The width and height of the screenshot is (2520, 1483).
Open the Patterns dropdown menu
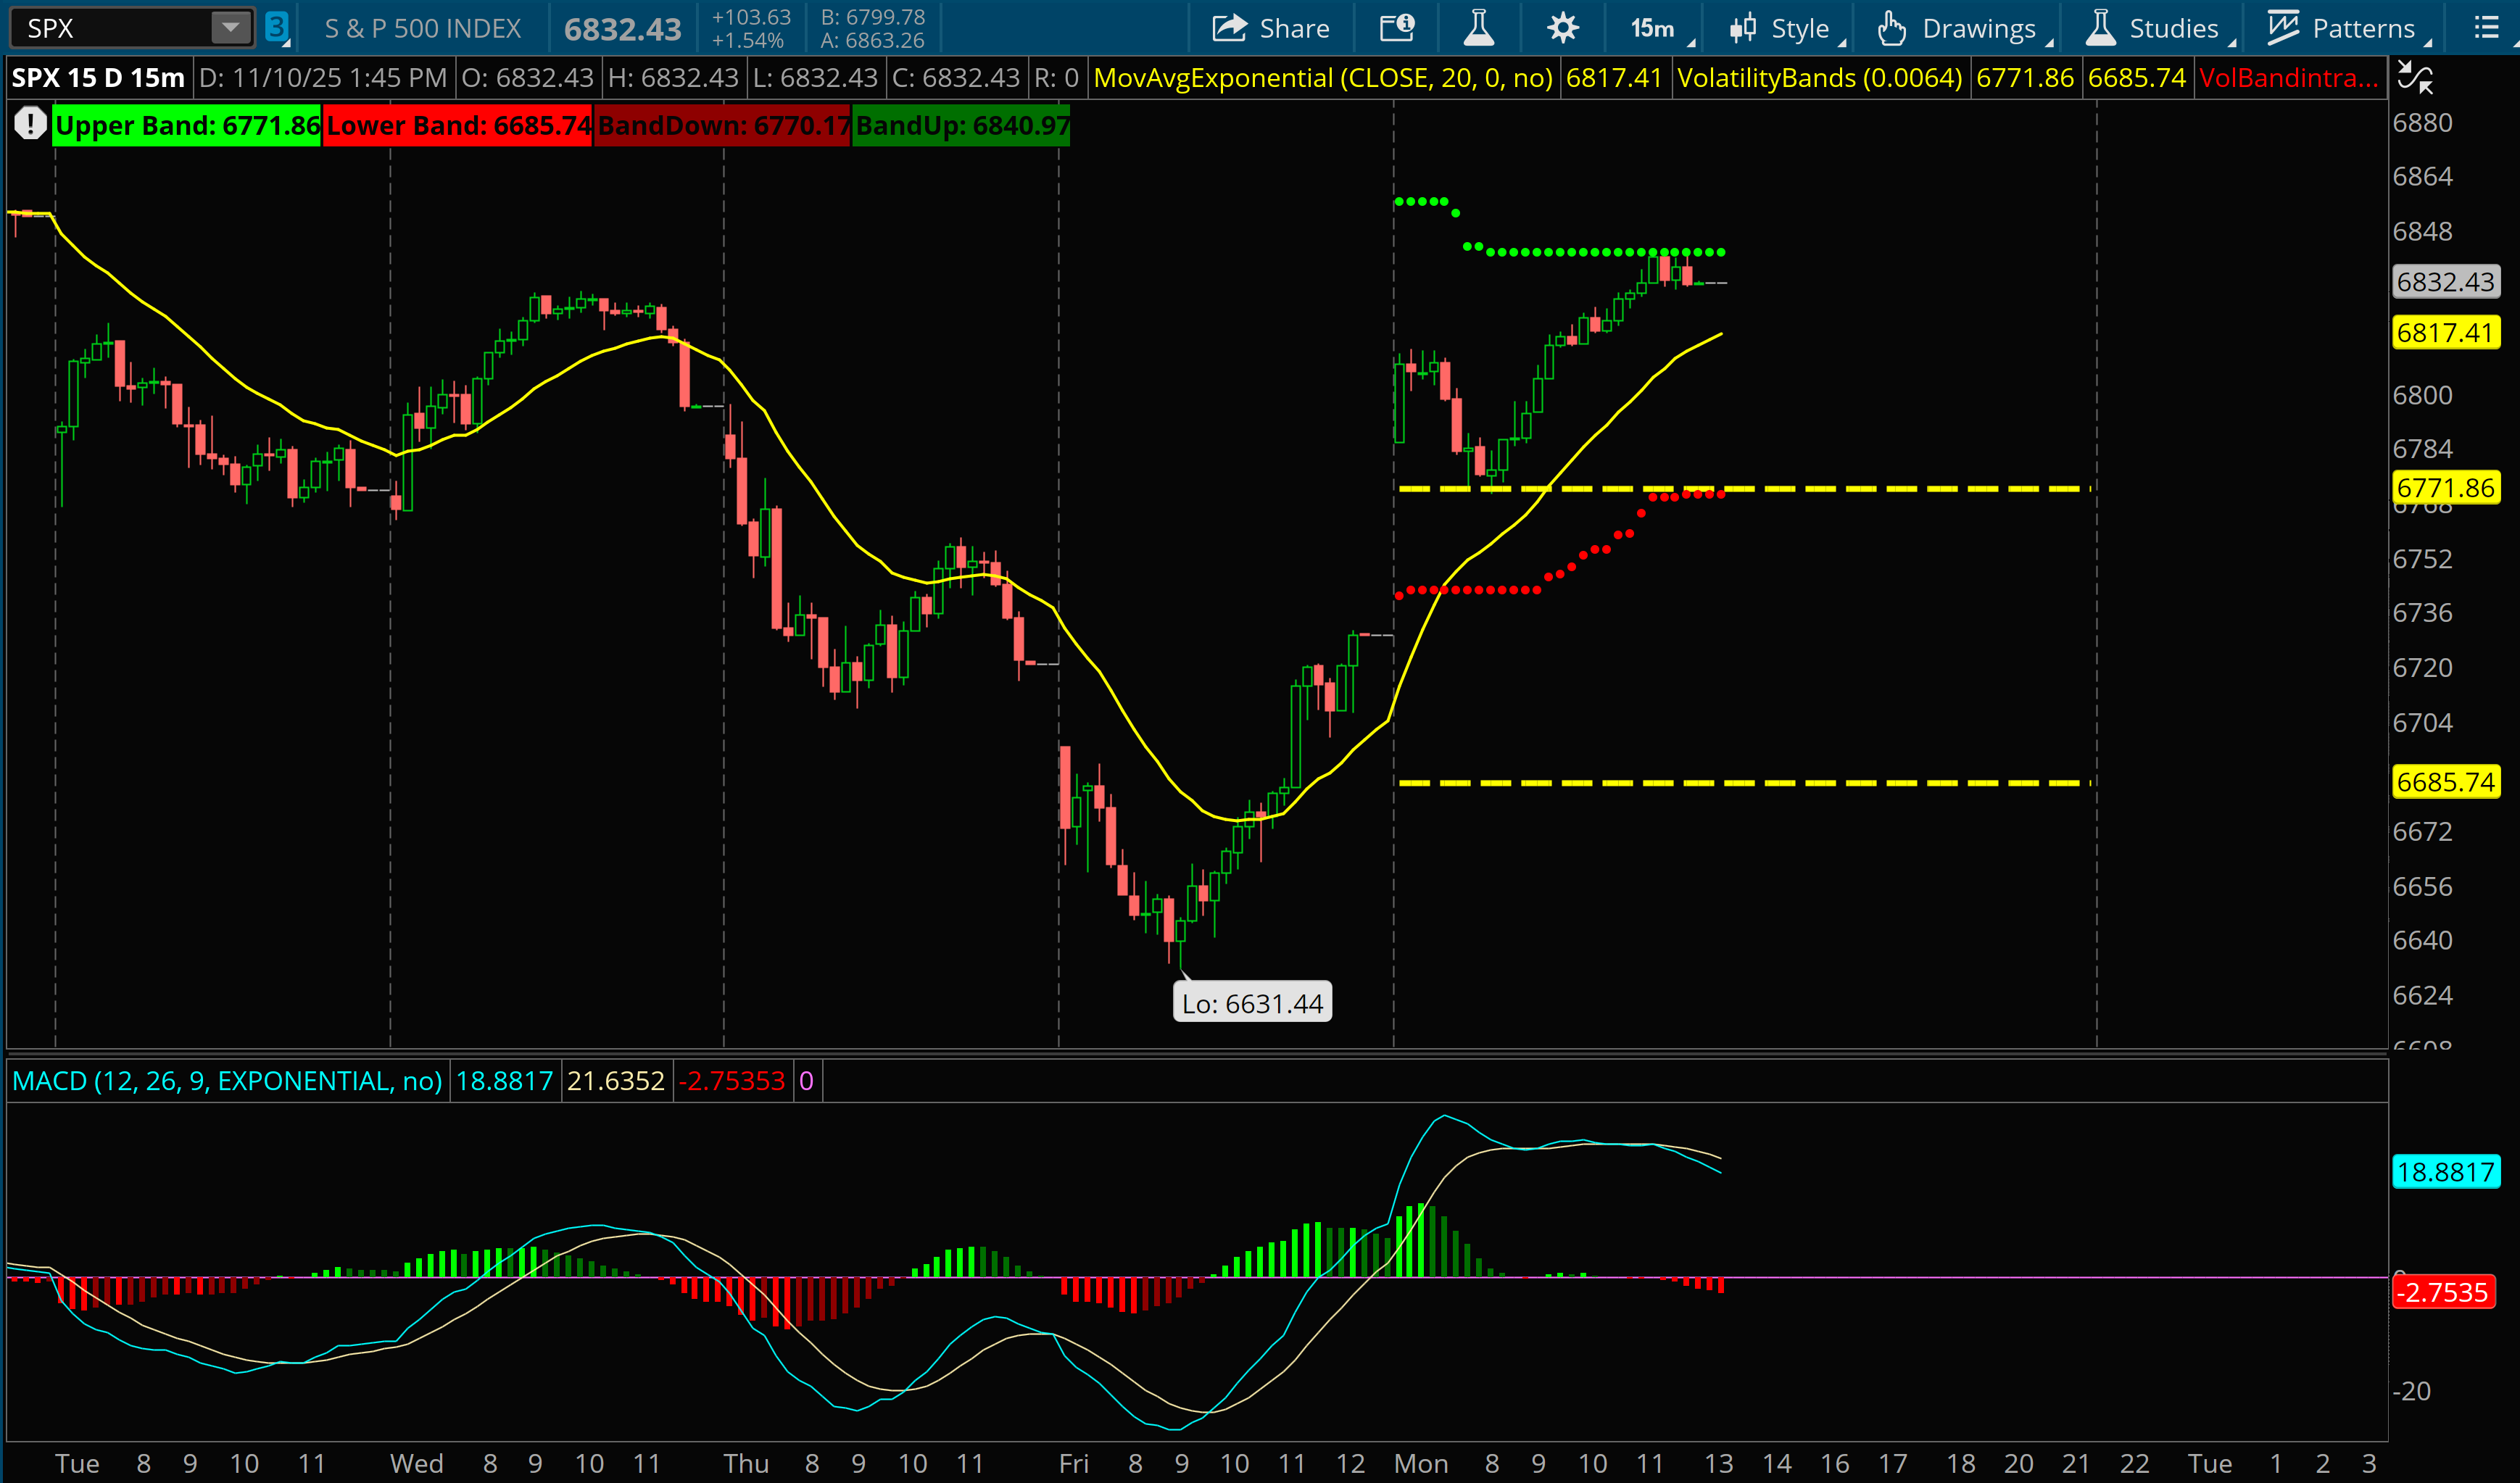click(x=2349, y=28)
